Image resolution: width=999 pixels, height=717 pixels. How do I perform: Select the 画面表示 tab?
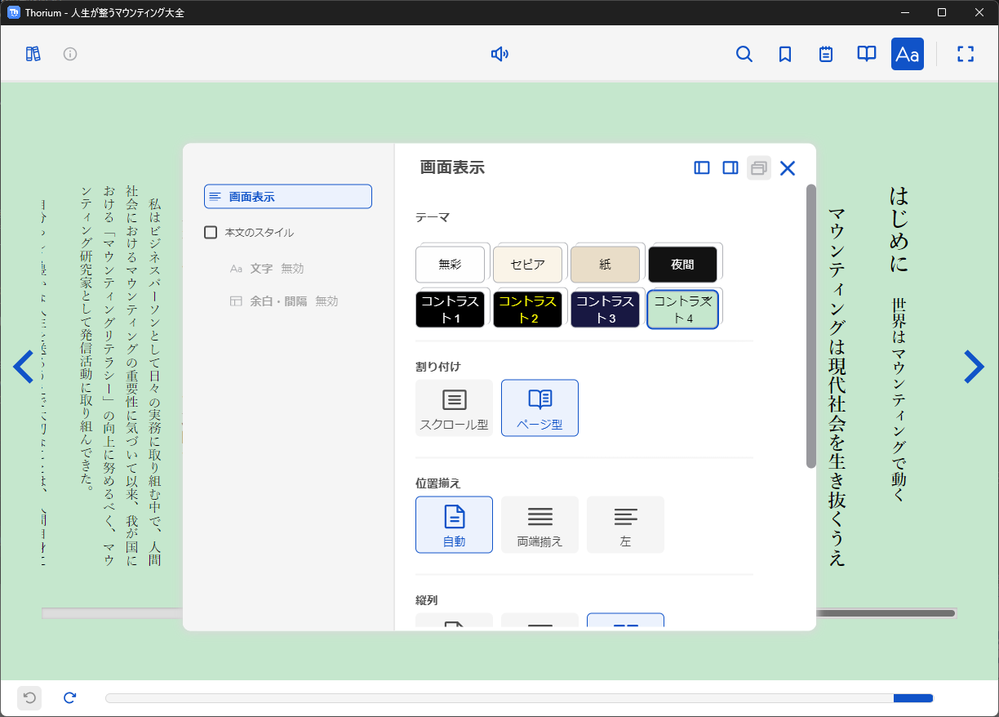pyautogui.click(x=287, y=197)
